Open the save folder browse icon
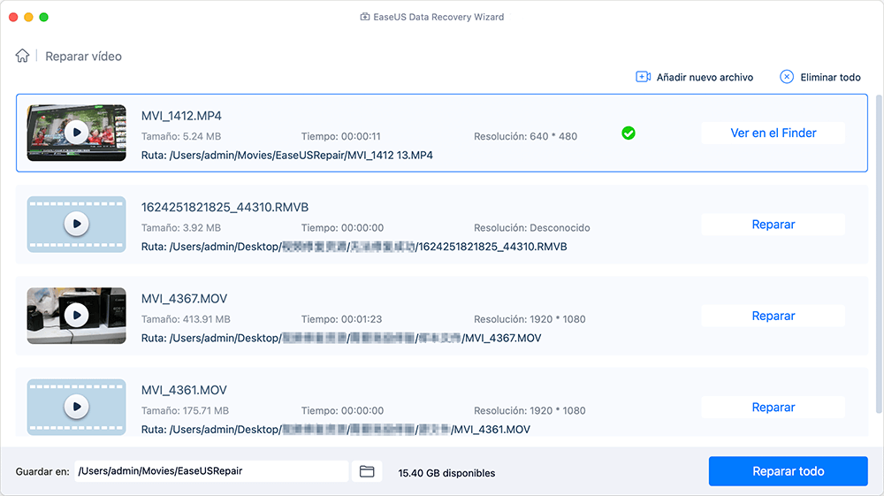This screenshot has height=496, width=884. [367, 471]
